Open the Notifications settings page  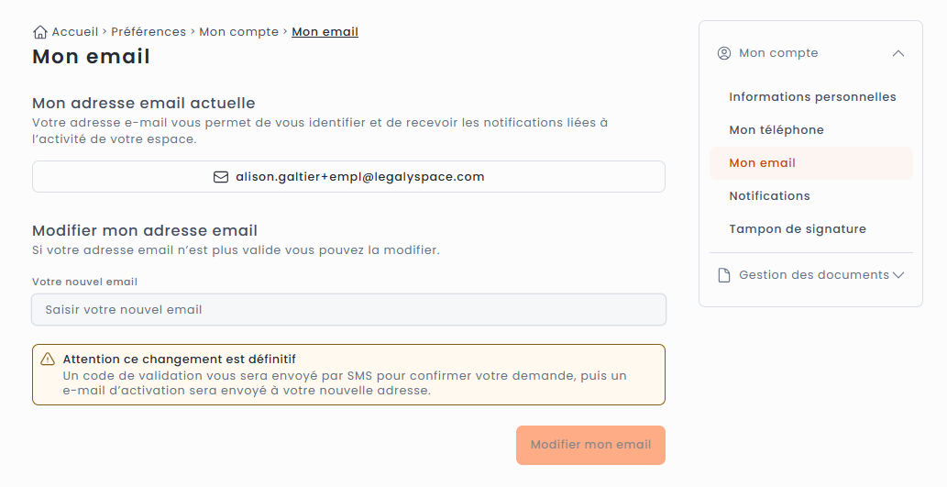(x=770, y=196)
